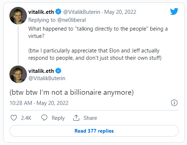Like the tweet with the heart icon
187x145 pixels.
tap(14, 118)
